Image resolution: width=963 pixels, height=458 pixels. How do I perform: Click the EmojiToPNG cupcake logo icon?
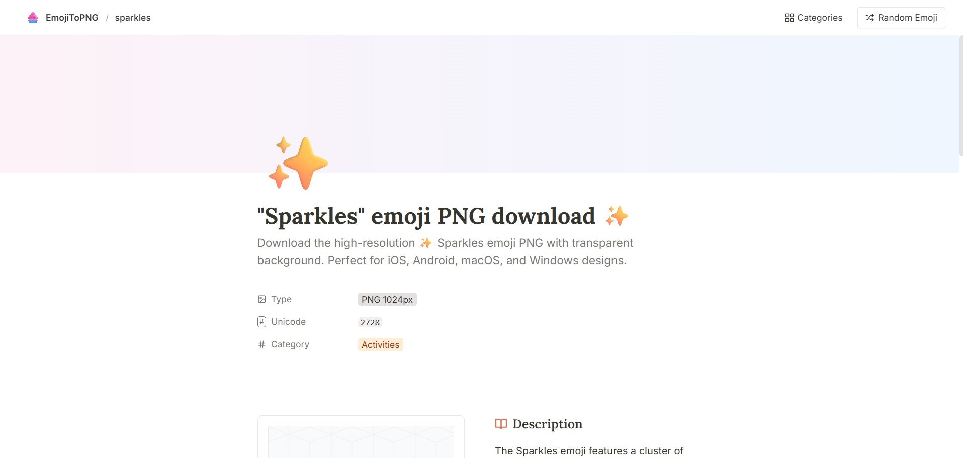point(33,17)
